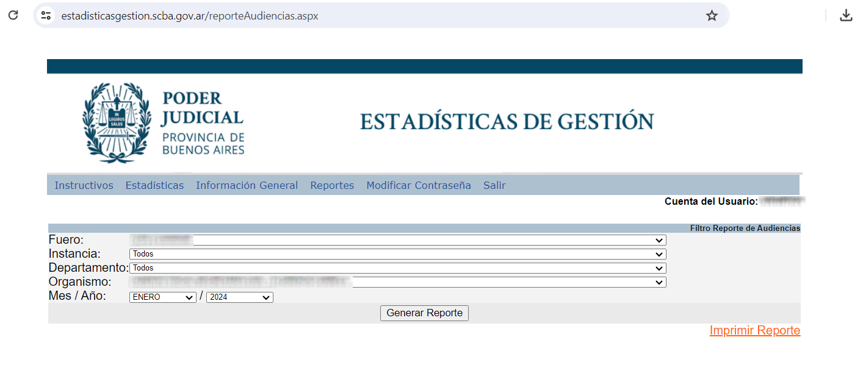Viewport: 863px width, 379px height.
Task: Open the Reportes menu
Action: tap(332, 185)
